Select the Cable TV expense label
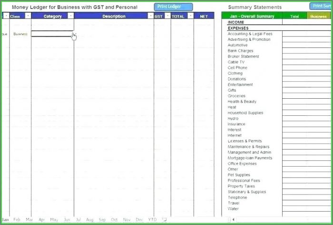333x225 pixels. coord(236,62)
